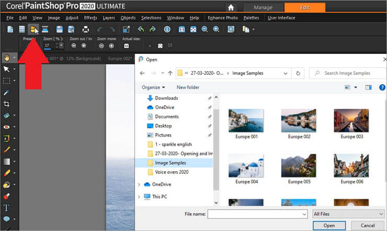
Task: Open the All Files type dropdown
Action: [x=348, y=214]
